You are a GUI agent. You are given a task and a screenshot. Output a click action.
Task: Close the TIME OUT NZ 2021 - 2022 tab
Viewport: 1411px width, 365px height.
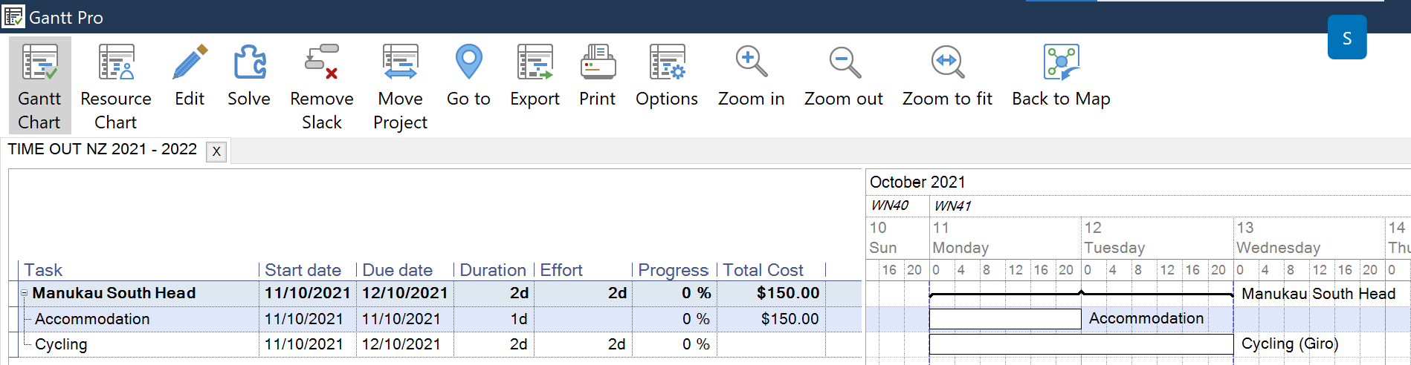pyautogui.click(x=216, y=151)
